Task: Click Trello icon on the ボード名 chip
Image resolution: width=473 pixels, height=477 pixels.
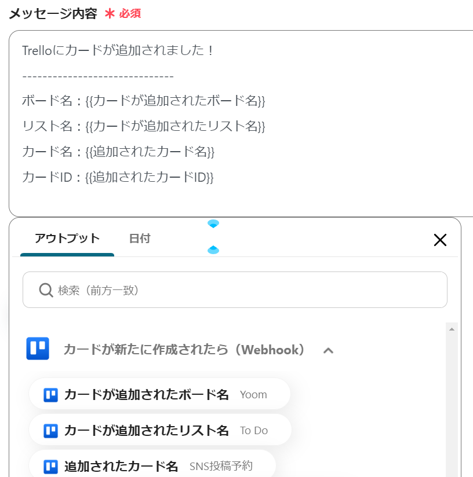Action: pyautogui.click(x=51, y=395)
